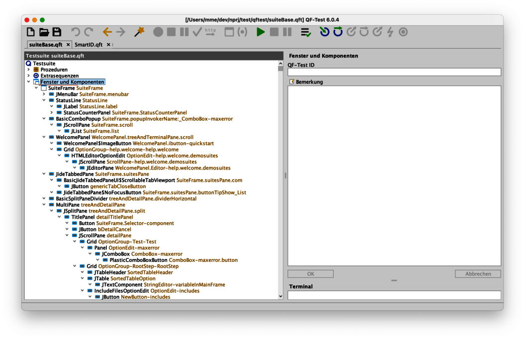The width and height of the screenshot is (525, 339).
Task: Stop the test run
Action: click(x=274, y=32)
